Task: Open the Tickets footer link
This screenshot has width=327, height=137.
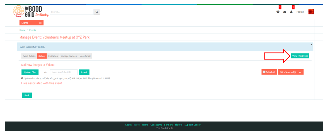Action: pos(179,125)
